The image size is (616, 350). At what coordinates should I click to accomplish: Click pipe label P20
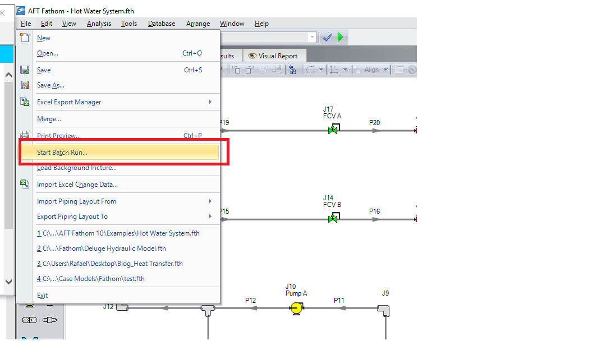pyautogui.click(x=374, y=123)
